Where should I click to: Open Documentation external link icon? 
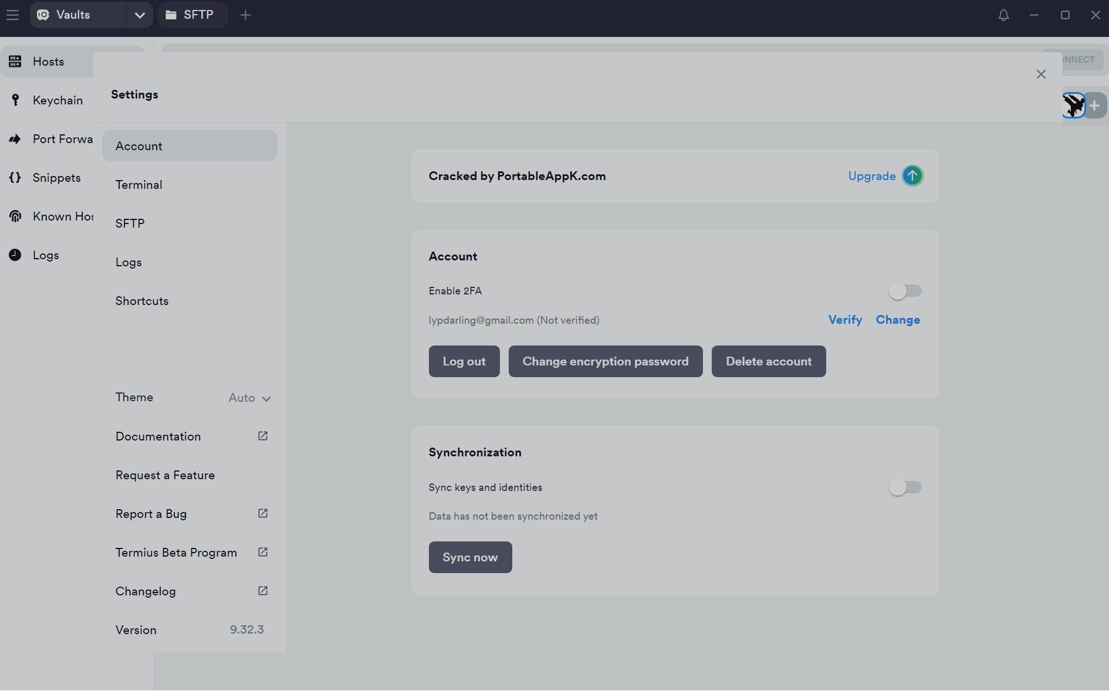pyautogui.click(x=263, y=436)
